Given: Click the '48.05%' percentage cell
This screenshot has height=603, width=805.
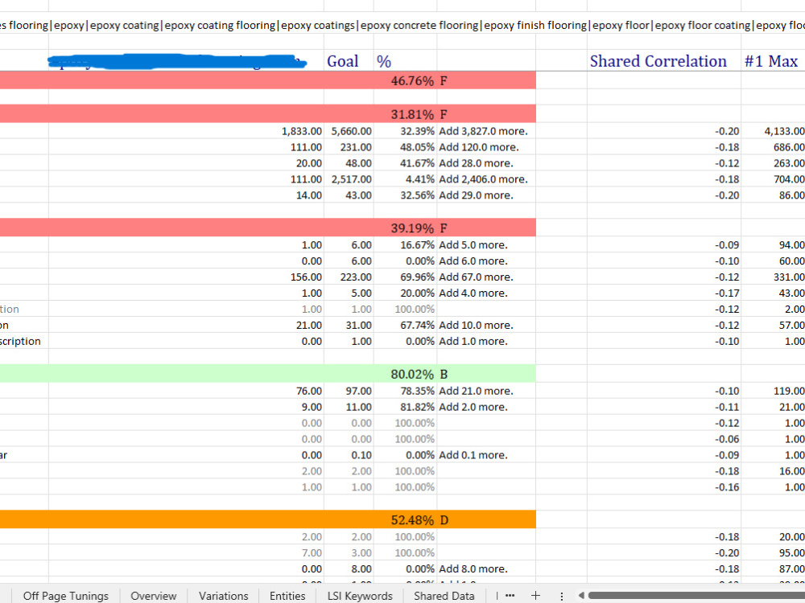Looking at the screenshot, I should [x=405, y=147].
